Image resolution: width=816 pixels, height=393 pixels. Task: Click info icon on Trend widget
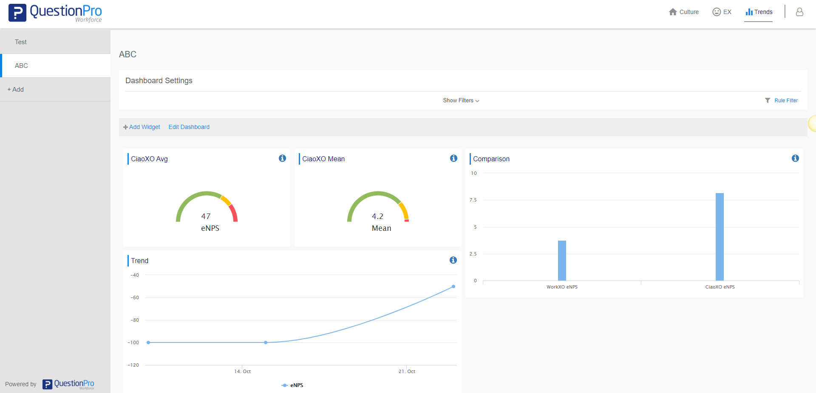pyautogui.click(x=453, y=260)
